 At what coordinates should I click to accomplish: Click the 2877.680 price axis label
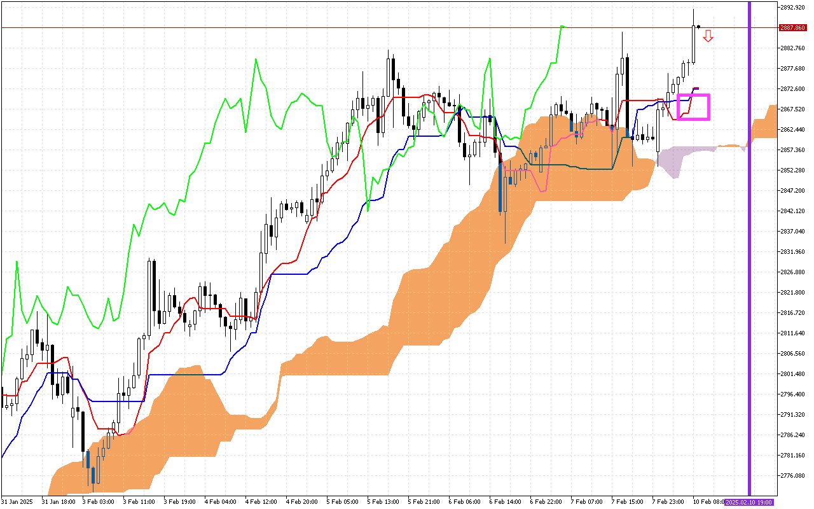click(792, 68)
